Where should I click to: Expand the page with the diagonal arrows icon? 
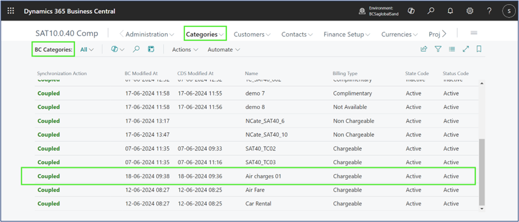pyautogui.click(x=466, y=49)
